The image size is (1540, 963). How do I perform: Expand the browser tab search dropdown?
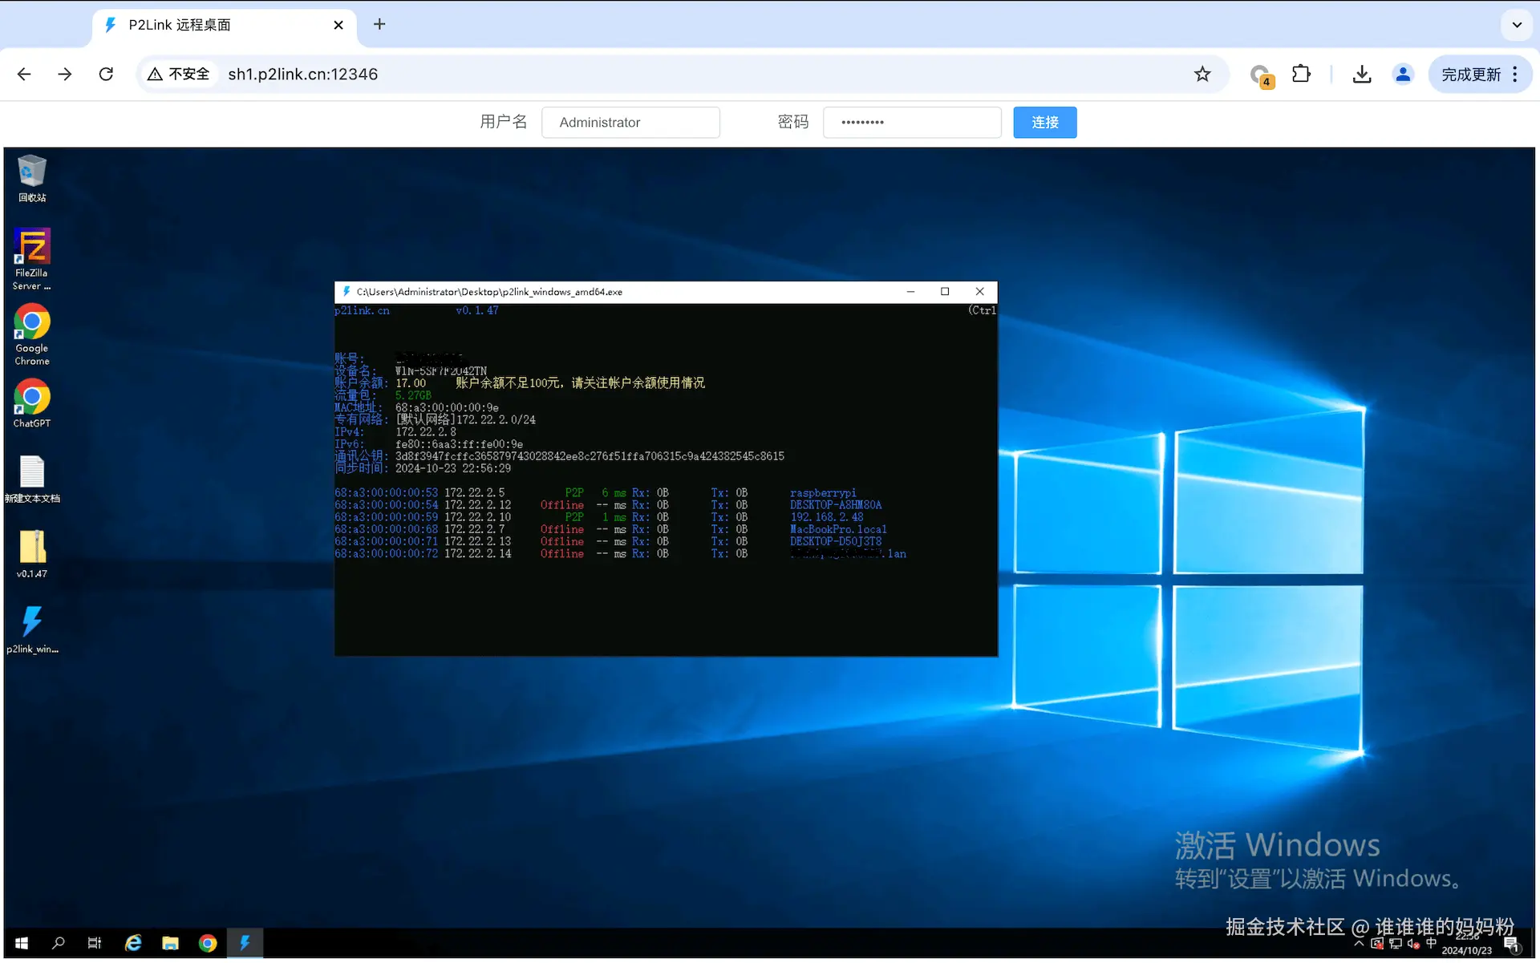coord(1517,25)
